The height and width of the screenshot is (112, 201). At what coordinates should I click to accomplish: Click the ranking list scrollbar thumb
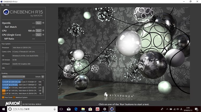[x=43, y=90]
